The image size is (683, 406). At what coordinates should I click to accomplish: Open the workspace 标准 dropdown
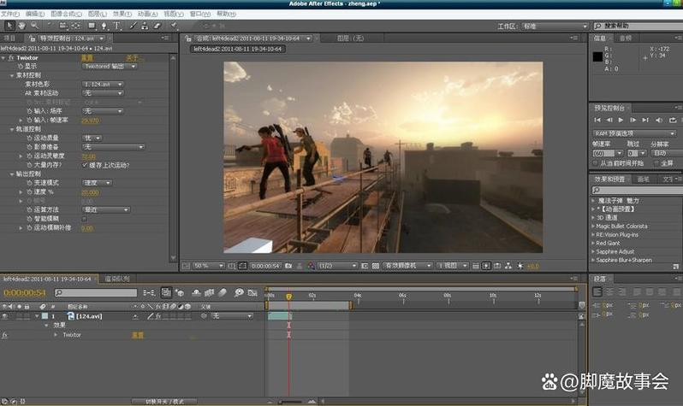tap(555, 26)
